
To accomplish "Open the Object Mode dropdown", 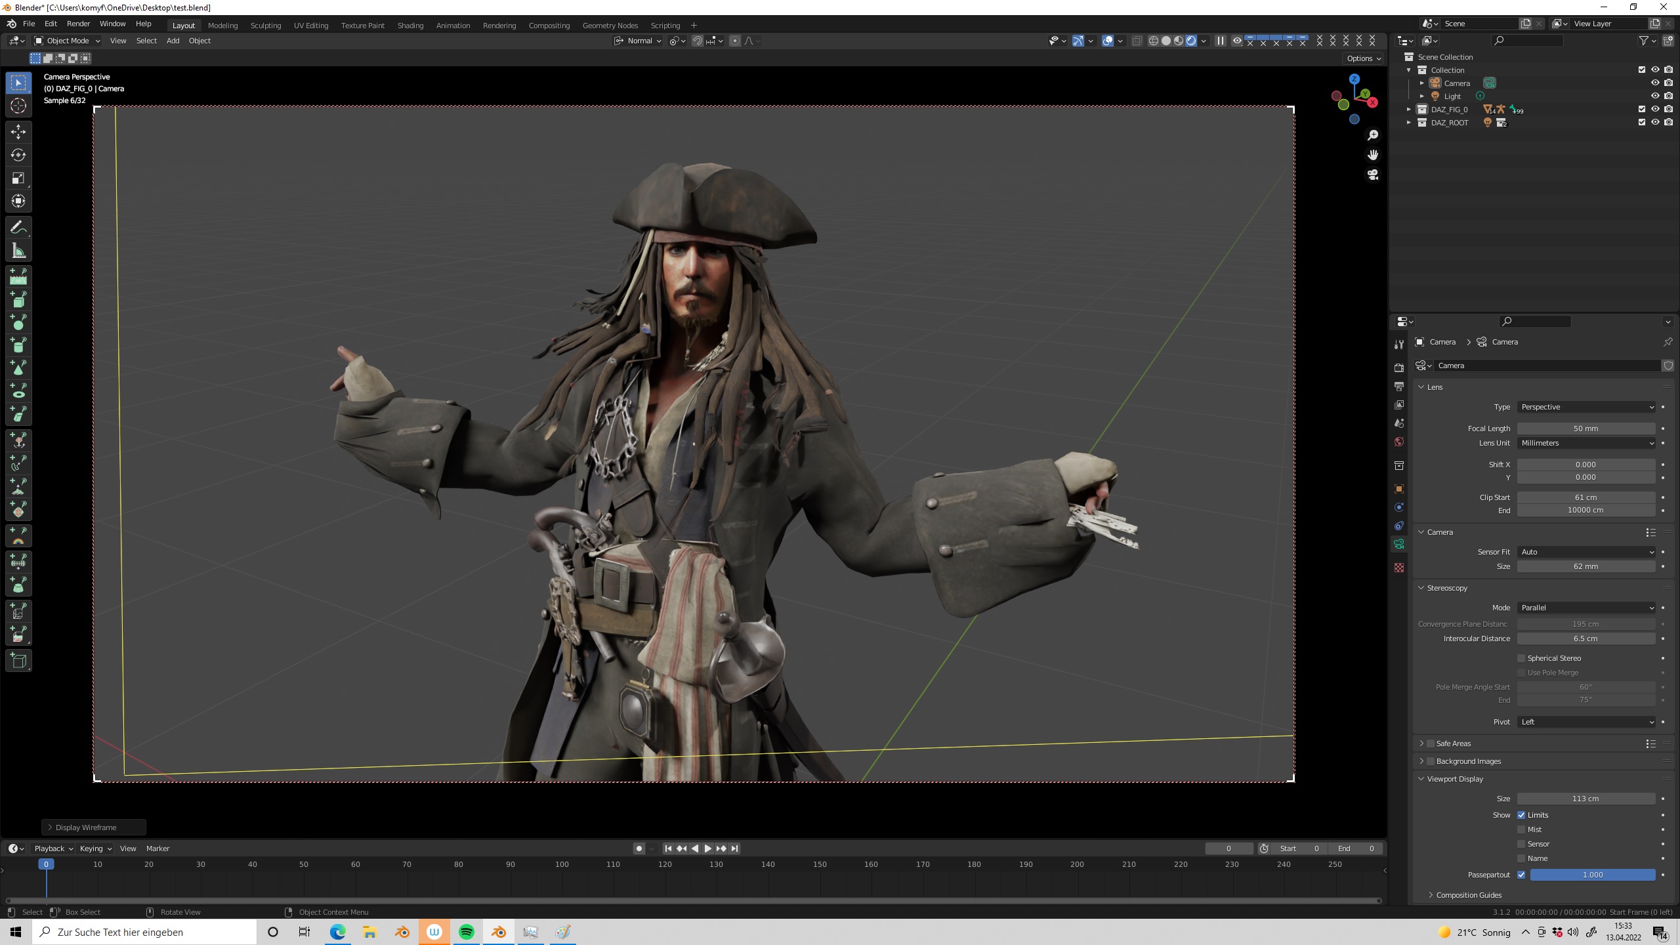I will (x=67, y=41).
